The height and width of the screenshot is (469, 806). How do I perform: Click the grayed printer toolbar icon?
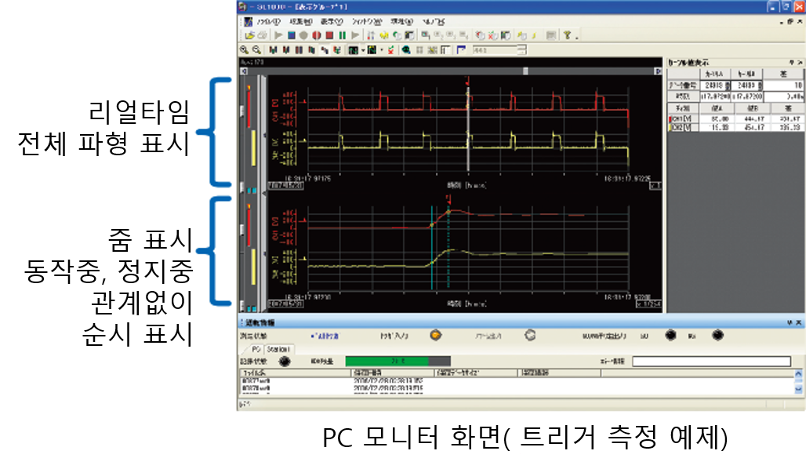[262, 35]
